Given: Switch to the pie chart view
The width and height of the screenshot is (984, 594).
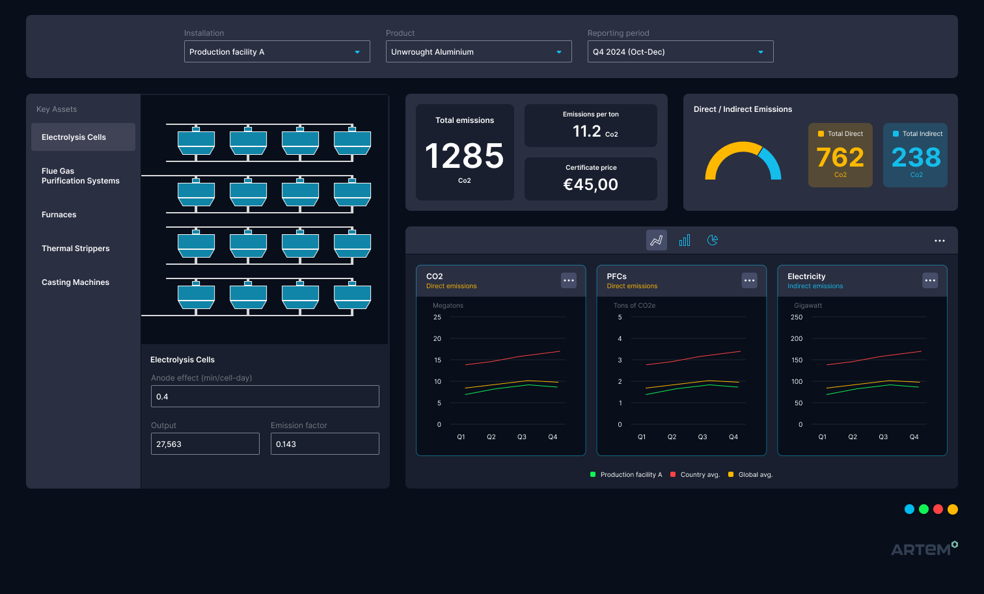Looking at the screenshot, I should pos(713,240).
